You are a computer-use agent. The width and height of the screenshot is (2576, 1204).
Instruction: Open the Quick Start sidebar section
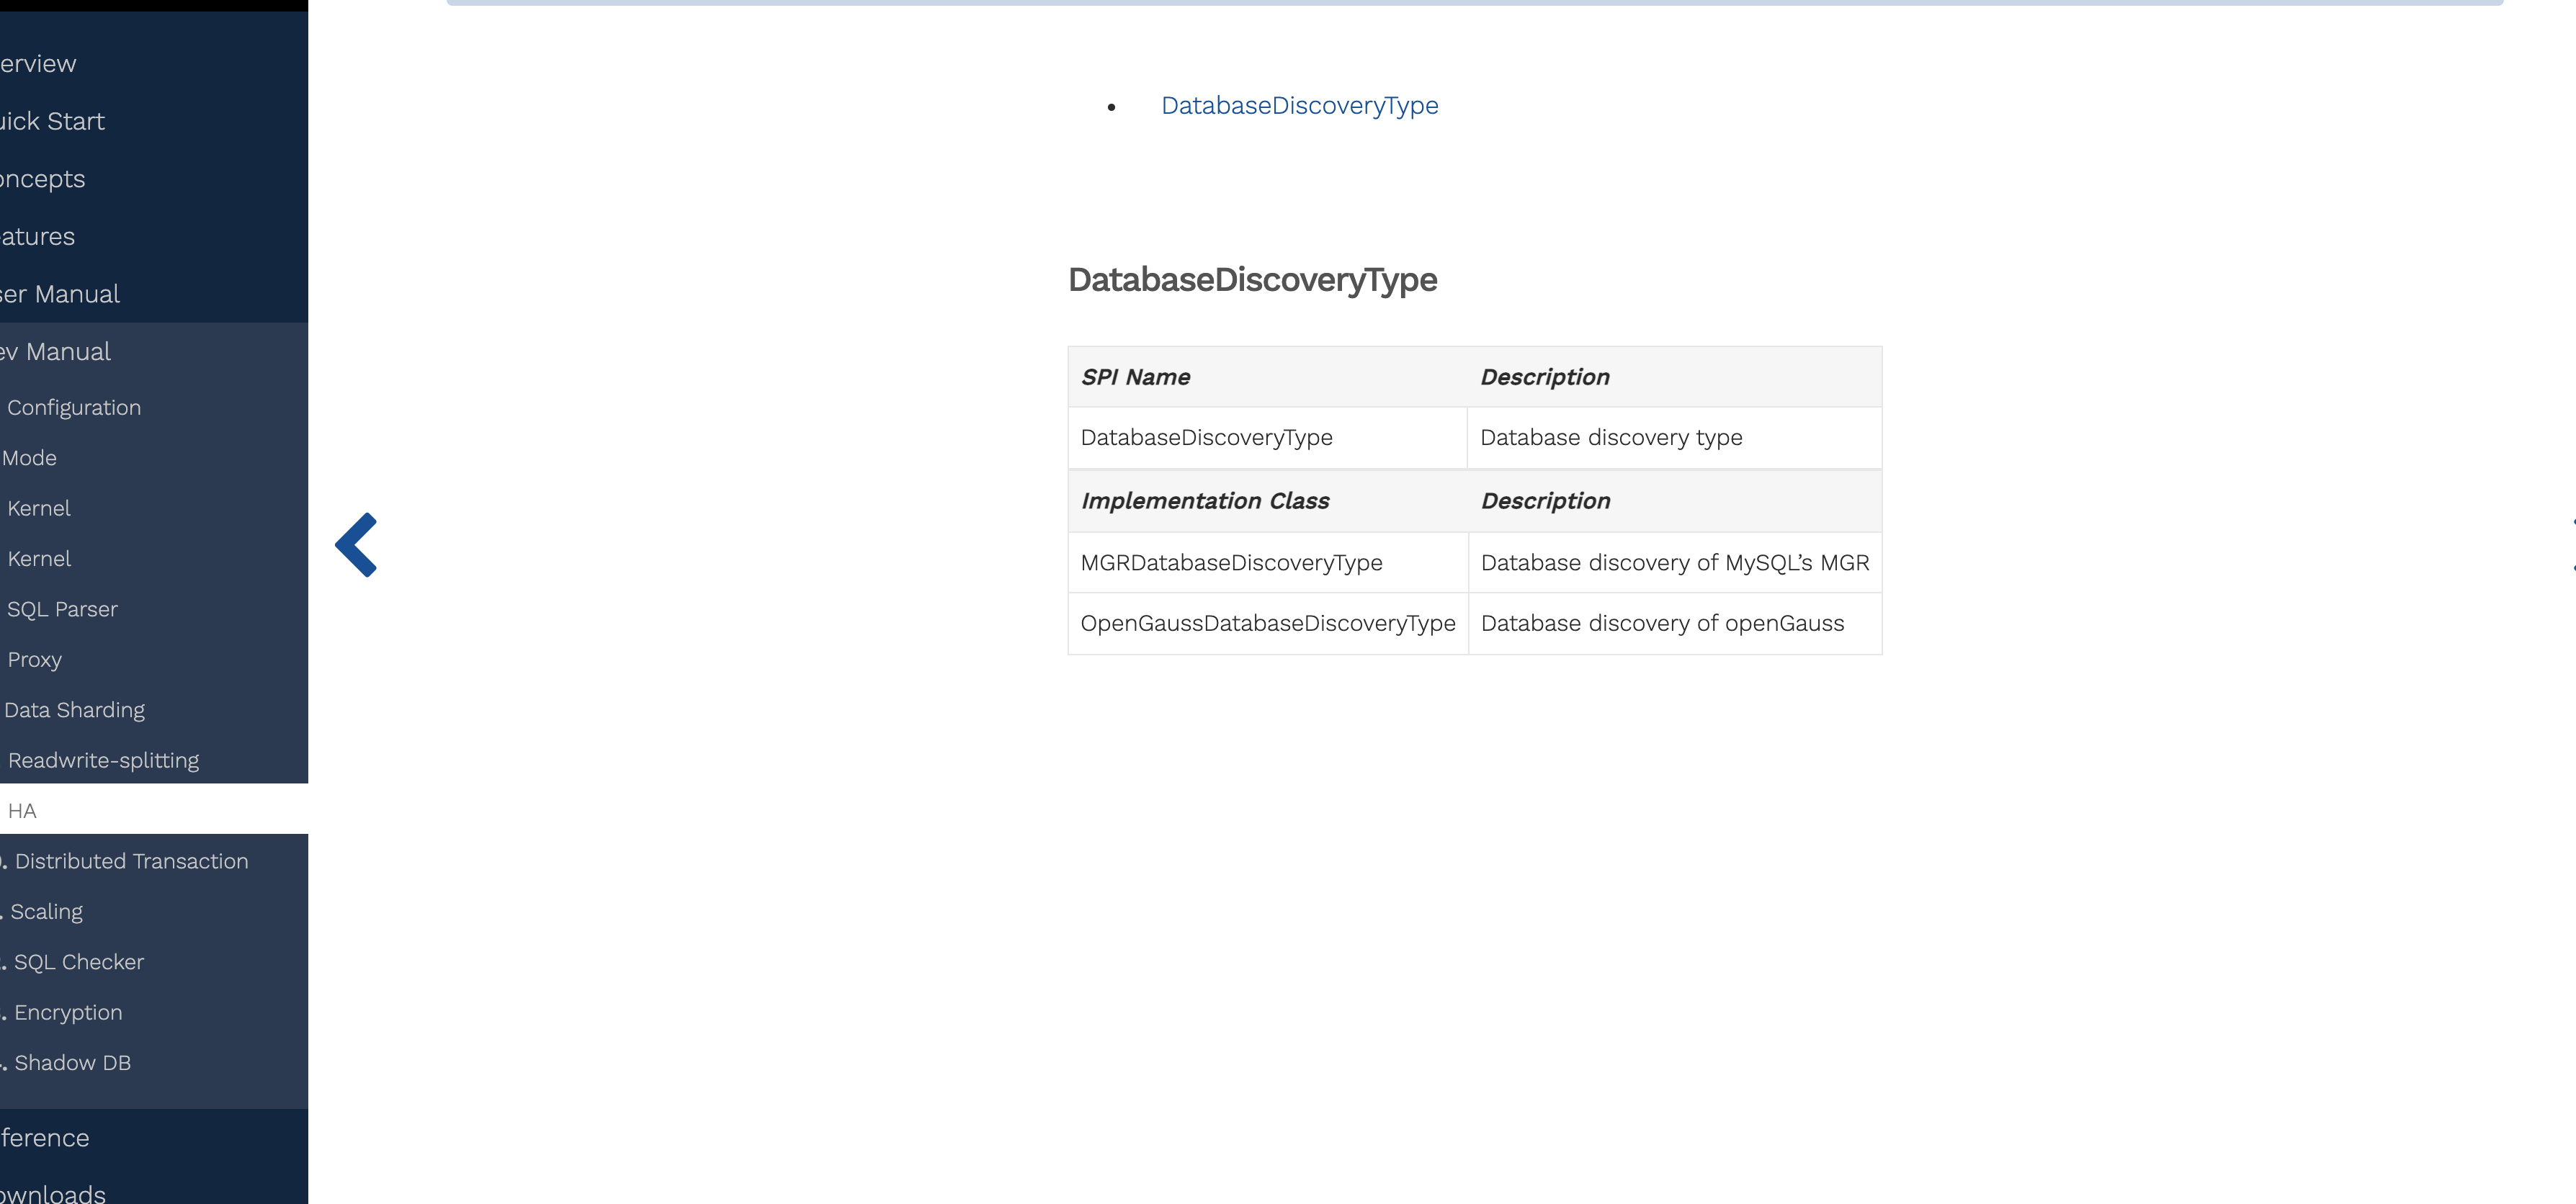(53, 121)
